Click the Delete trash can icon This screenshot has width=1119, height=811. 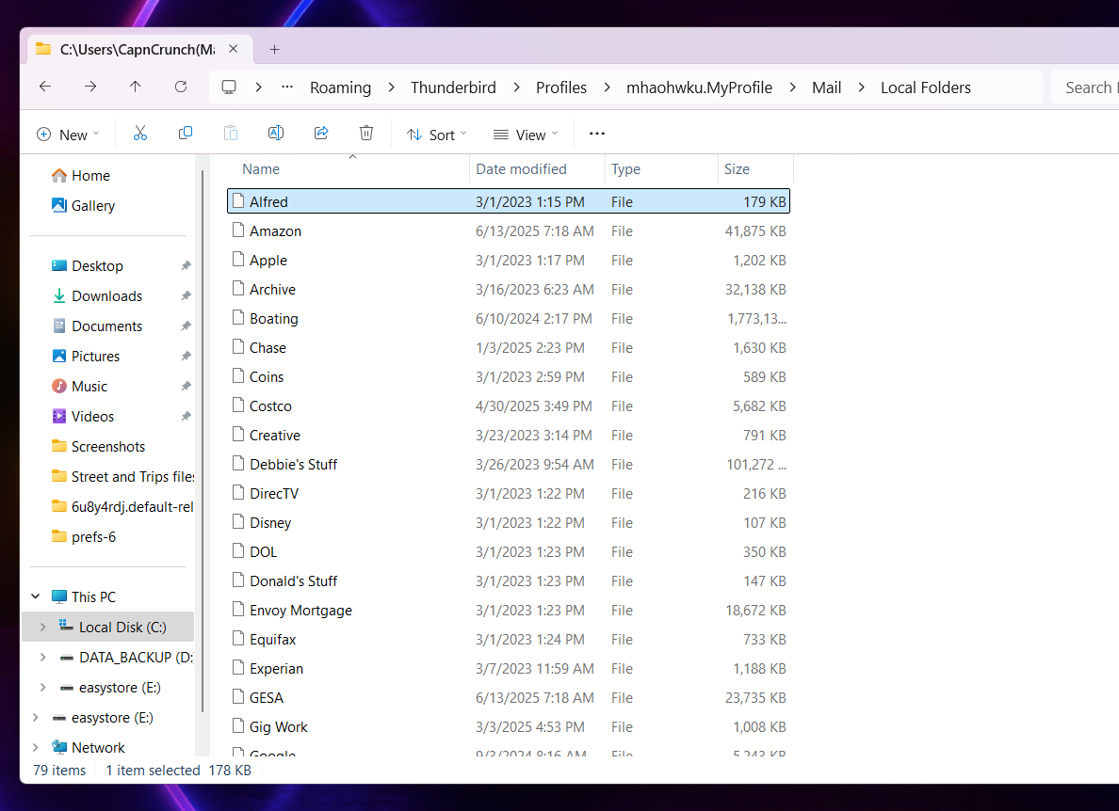(366, 134)
